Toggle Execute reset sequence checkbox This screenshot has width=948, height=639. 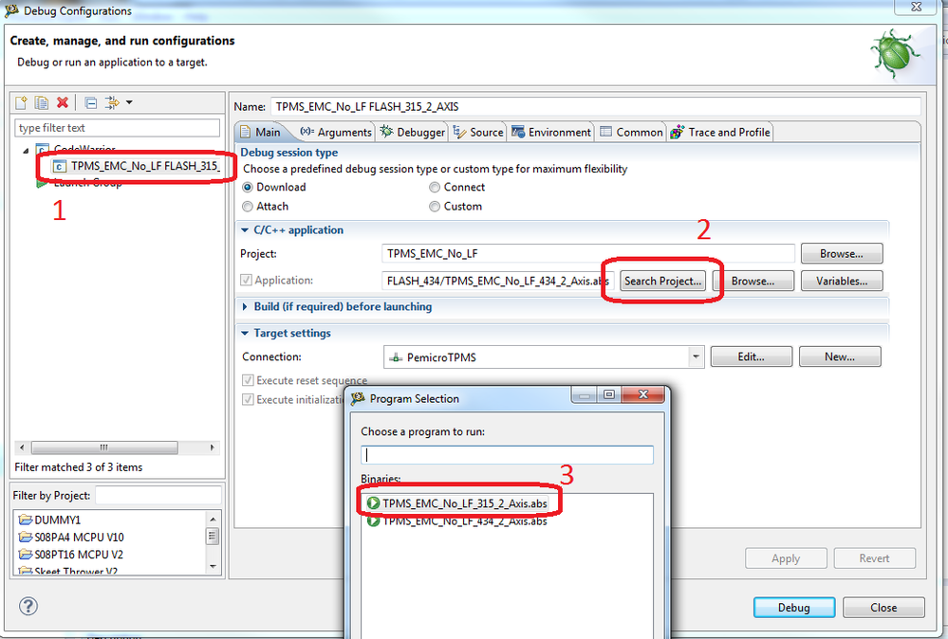pos(248,380)
